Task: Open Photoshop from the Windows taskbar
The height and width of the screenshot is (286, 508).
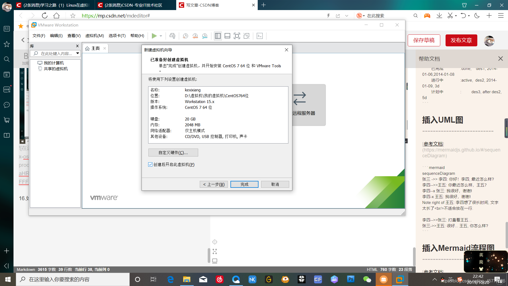Action: tap(351, 279)
